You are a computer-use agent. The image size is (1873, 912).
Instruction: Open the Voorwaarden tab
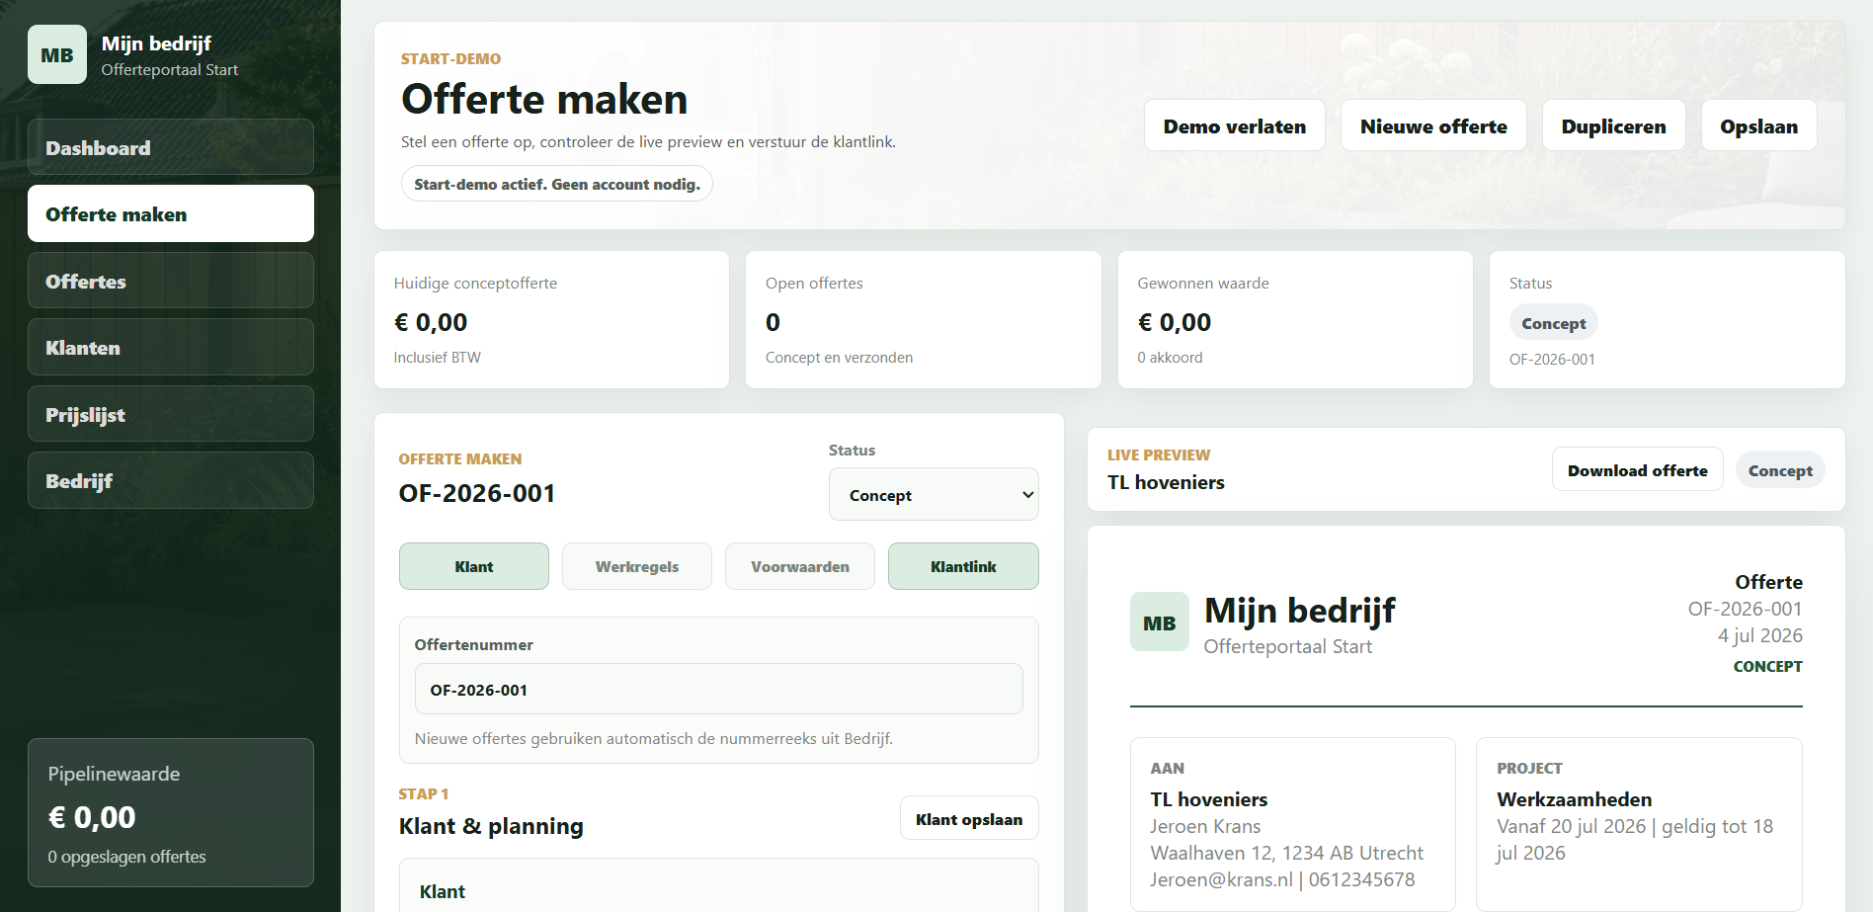800,566
